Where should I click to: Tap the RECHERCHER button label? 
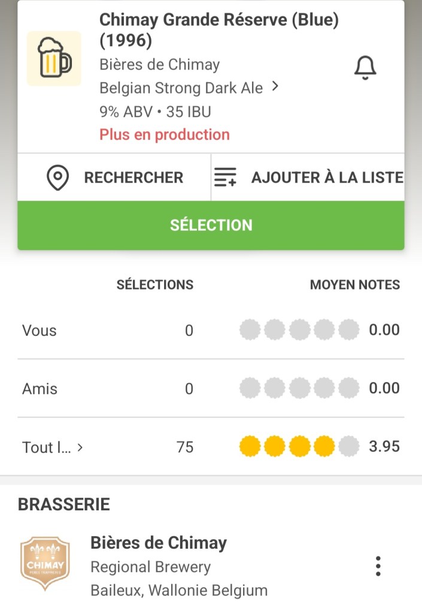pyautogui.click(x=133, y=177)
